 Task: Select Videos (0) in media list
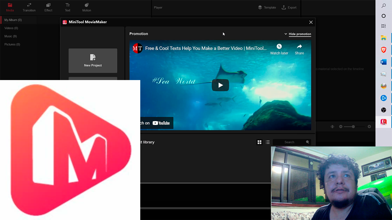pos(11,28)
